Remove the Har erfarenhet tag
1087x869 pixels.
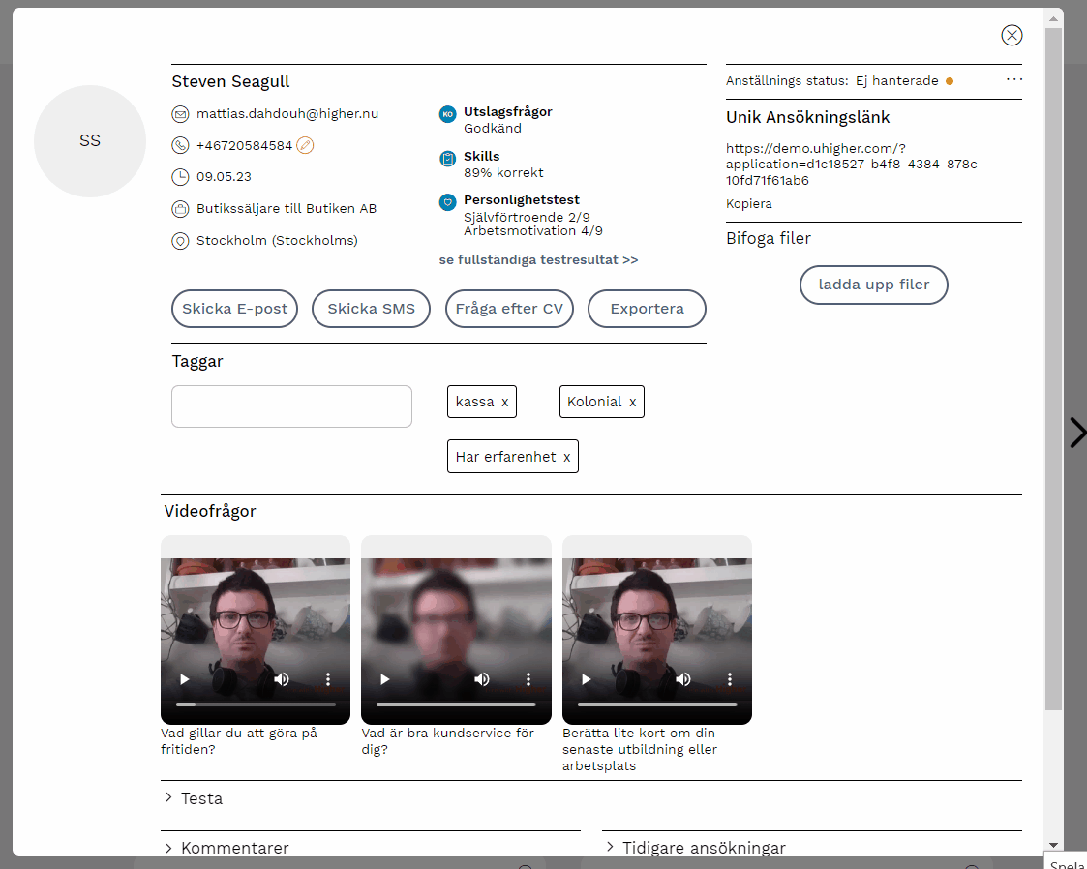tap(567, 457)
